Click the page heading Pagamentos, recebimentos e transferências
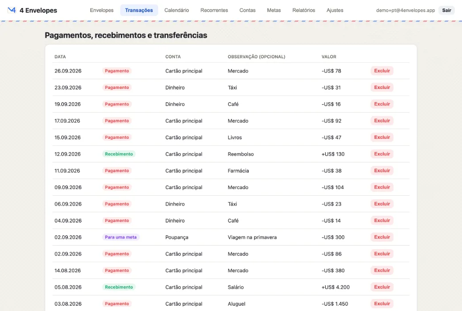This screenshot has height=311, width=462. coord(126,35)
